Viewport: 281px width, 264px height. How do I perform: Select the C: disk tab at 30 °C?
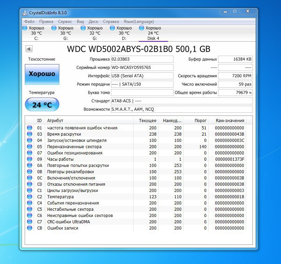37,33
